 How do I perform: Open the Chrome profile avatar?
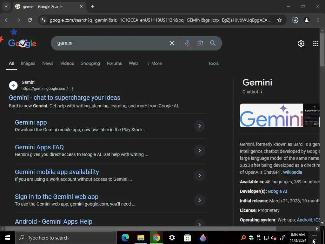tap(307, 20)
